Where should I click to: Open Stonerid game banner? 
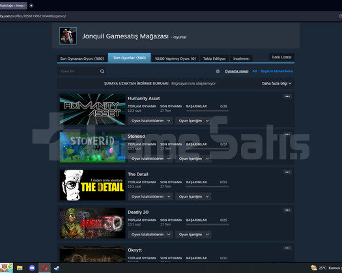[93, 147]
